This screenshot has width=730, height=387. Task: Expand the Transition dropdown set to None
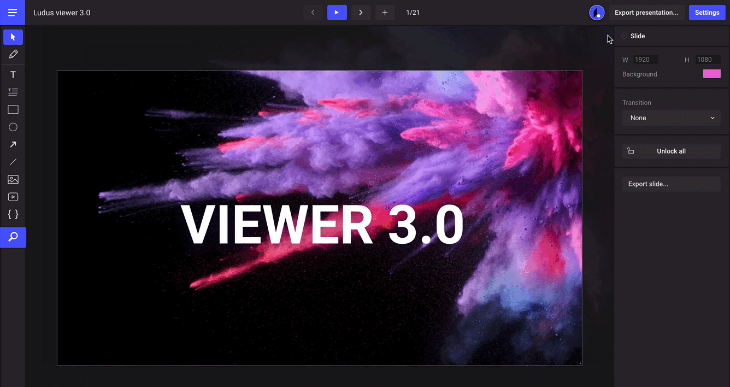(671, 118)
